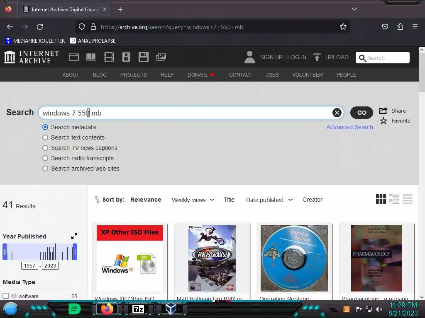Viewport: 425px width, 318px height.
Task: Click the Share icon
Action: tap(383, 111)
